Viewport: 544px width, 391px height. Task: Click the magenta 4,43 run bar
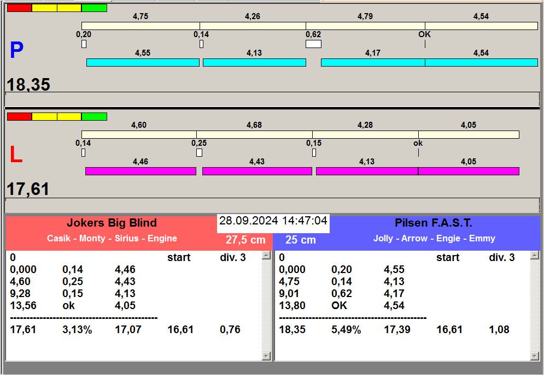(257, 171)
